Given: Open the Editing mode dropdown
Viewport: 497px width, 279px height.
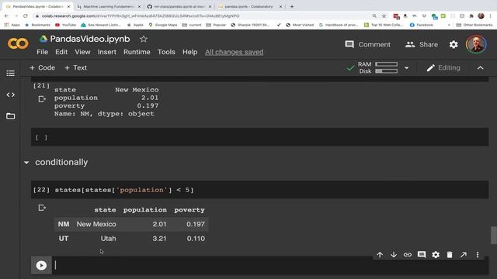Looking at the screenshot, I should (x=443, y=67).
